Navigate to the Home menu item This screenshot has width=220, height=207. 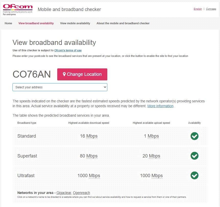click(x=8, y=23)
